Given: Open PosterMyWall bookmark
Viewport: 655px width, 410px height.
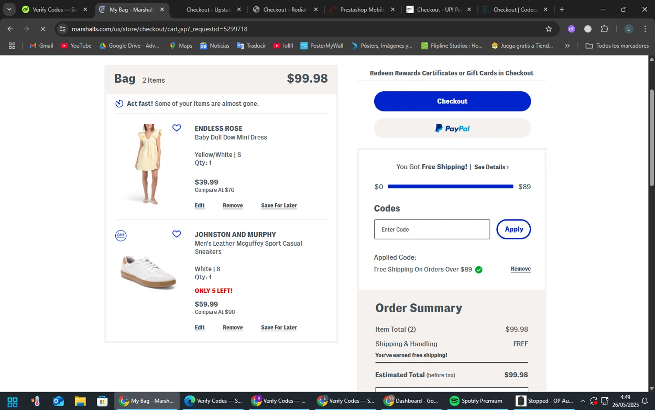Looking at the screenshot, I should pyautogui.click(x=322, y=45).
